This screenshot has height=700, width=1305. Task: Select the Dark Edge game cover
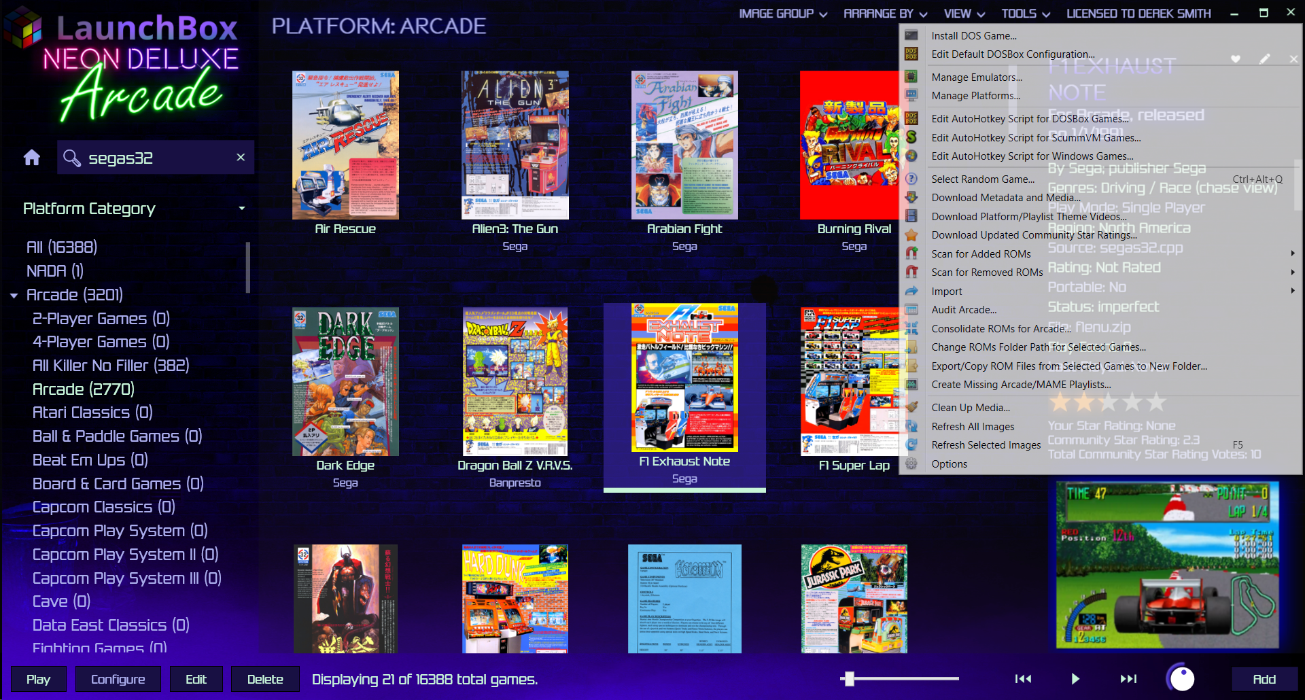[345, 381]
